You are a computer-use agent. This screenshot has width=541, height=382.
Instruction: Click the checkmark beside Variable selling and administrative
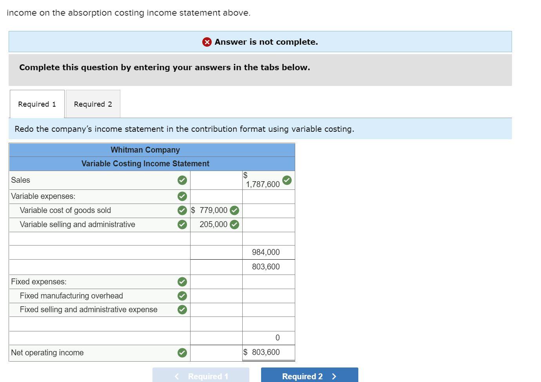click(x=182, y=224)
